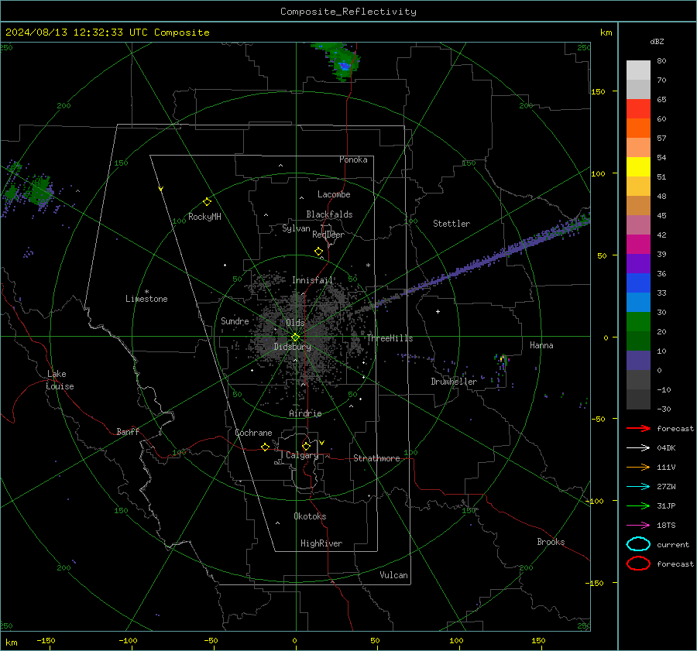
Task: Click the ThreeHills label
Action: [x=390, y=338]
